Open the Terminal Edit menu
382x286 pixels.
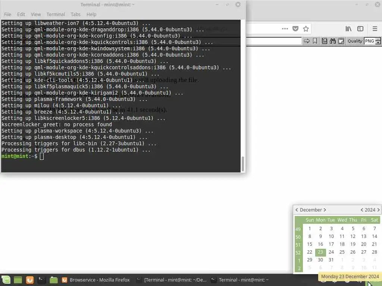point(21,15)
